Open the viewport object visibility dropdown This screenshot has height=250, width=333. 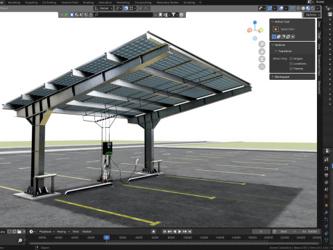262,8
